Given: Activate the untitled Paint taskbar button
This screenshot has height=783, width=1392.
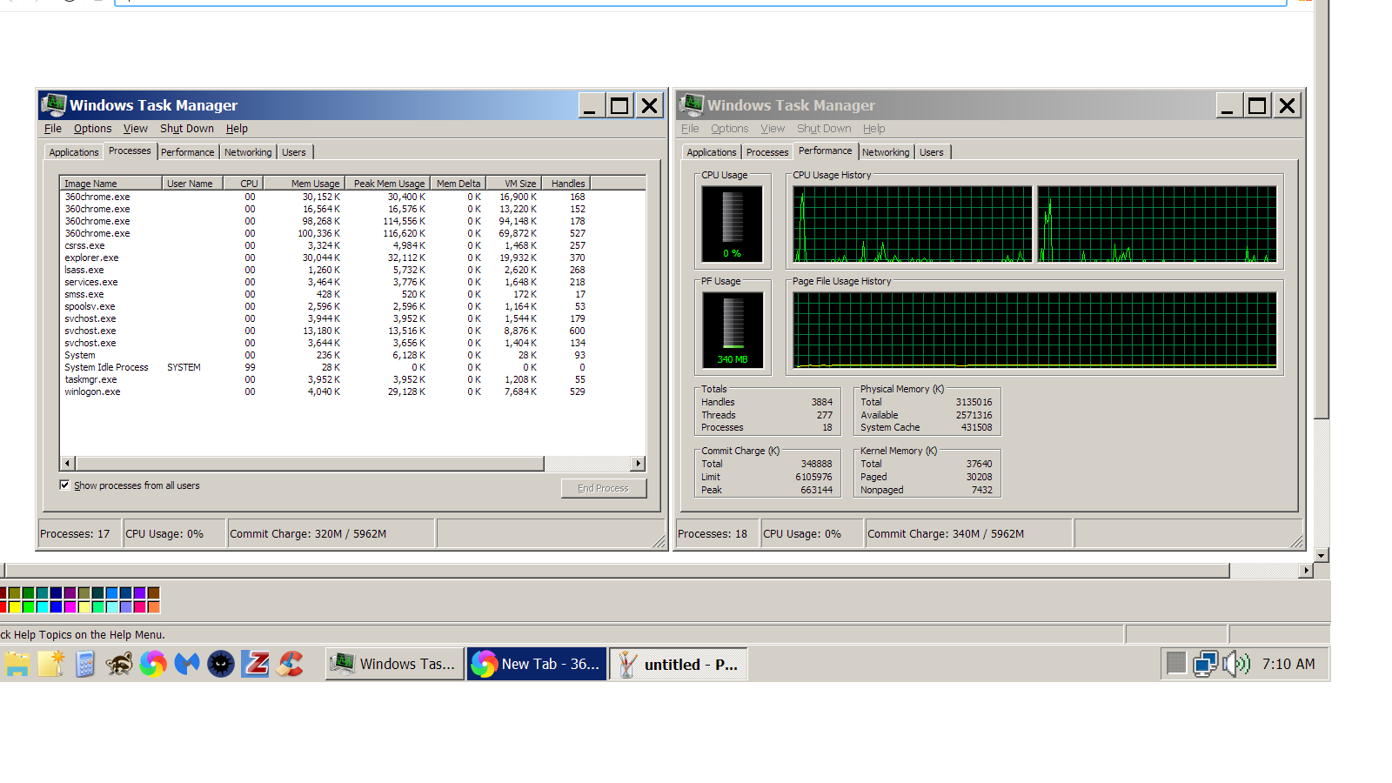Looking at the screenshot, I should [679, 664].
